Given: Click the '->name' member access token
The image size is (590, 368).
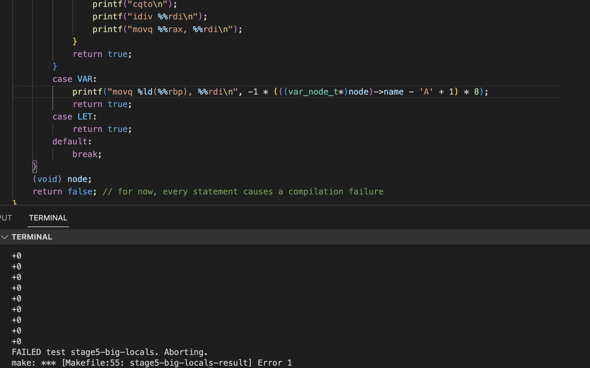Looking at the screenshot, I should click(x=389, y=92).
